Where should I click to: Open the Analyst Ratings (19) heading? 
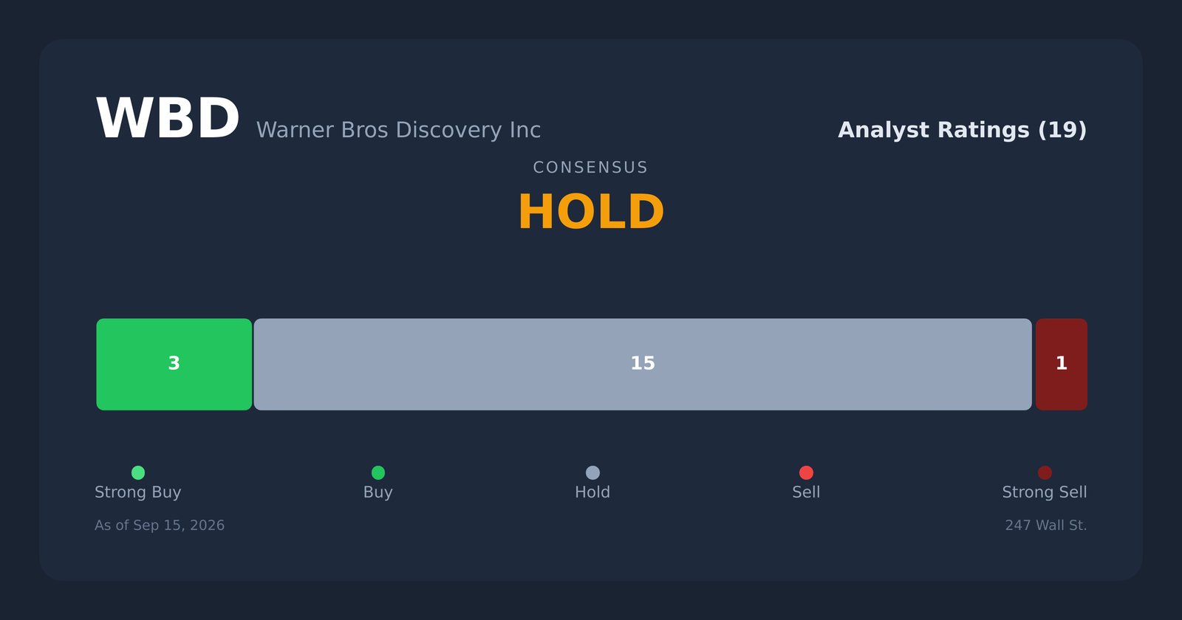(962, 130)
